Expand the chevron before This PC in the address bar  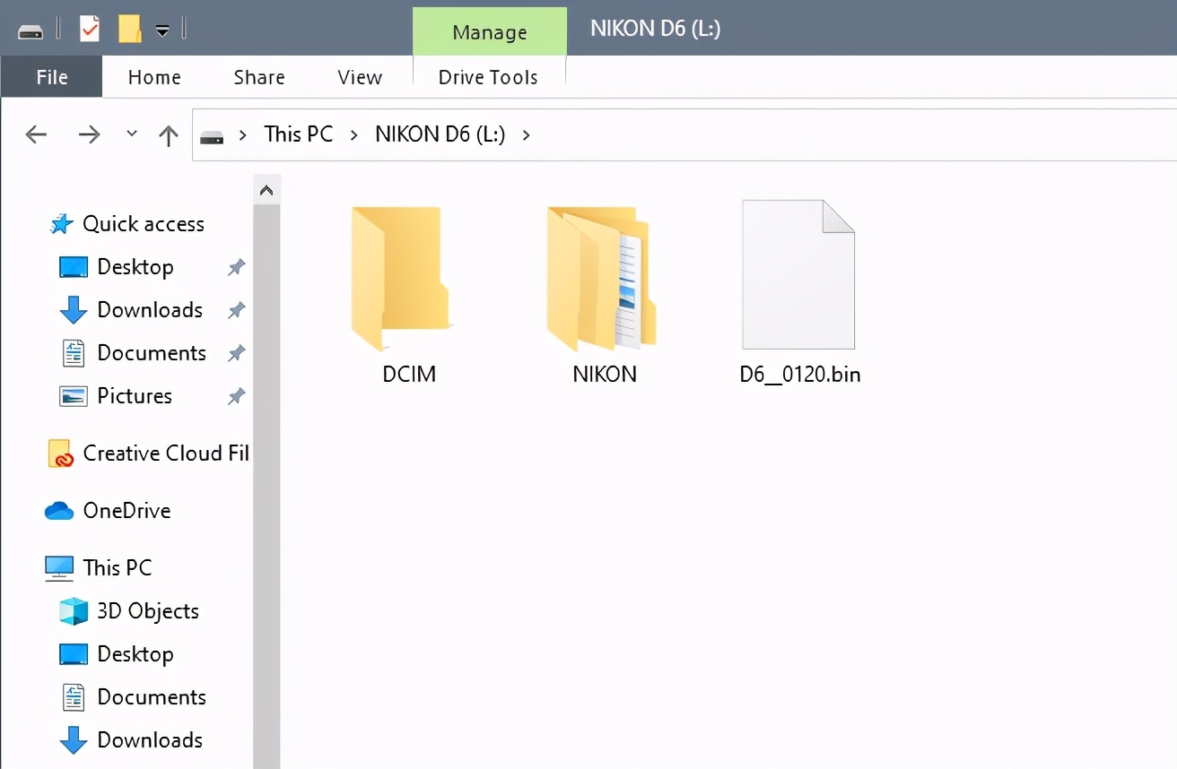pos(242,135)
